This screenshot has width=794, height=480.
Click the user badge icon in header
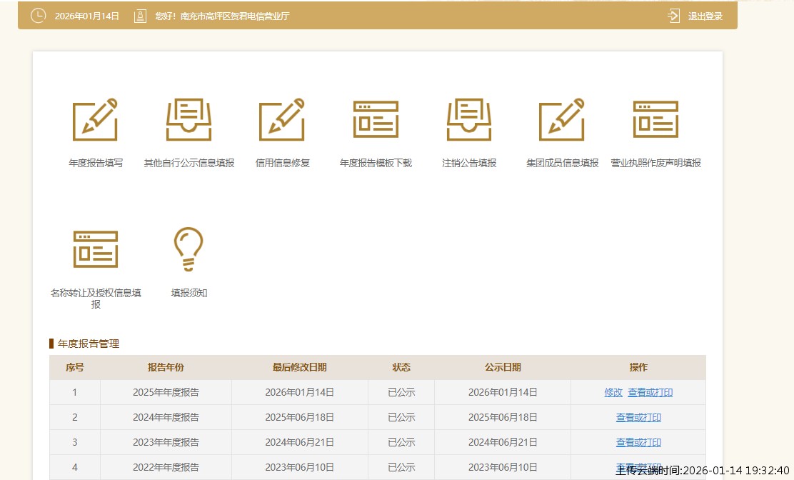coord(139,15)
